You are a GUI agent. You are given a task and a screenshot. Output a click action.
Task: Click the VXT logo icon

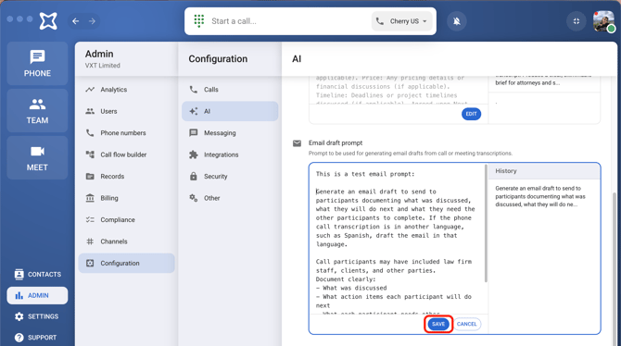click(48, 21)
